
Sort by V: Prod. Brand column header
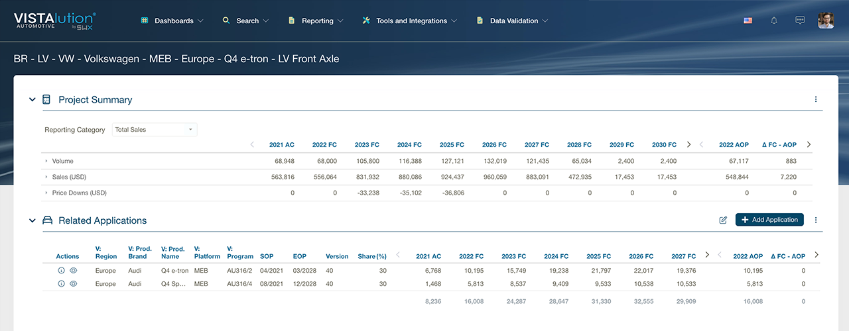click(x=140, y=252)
